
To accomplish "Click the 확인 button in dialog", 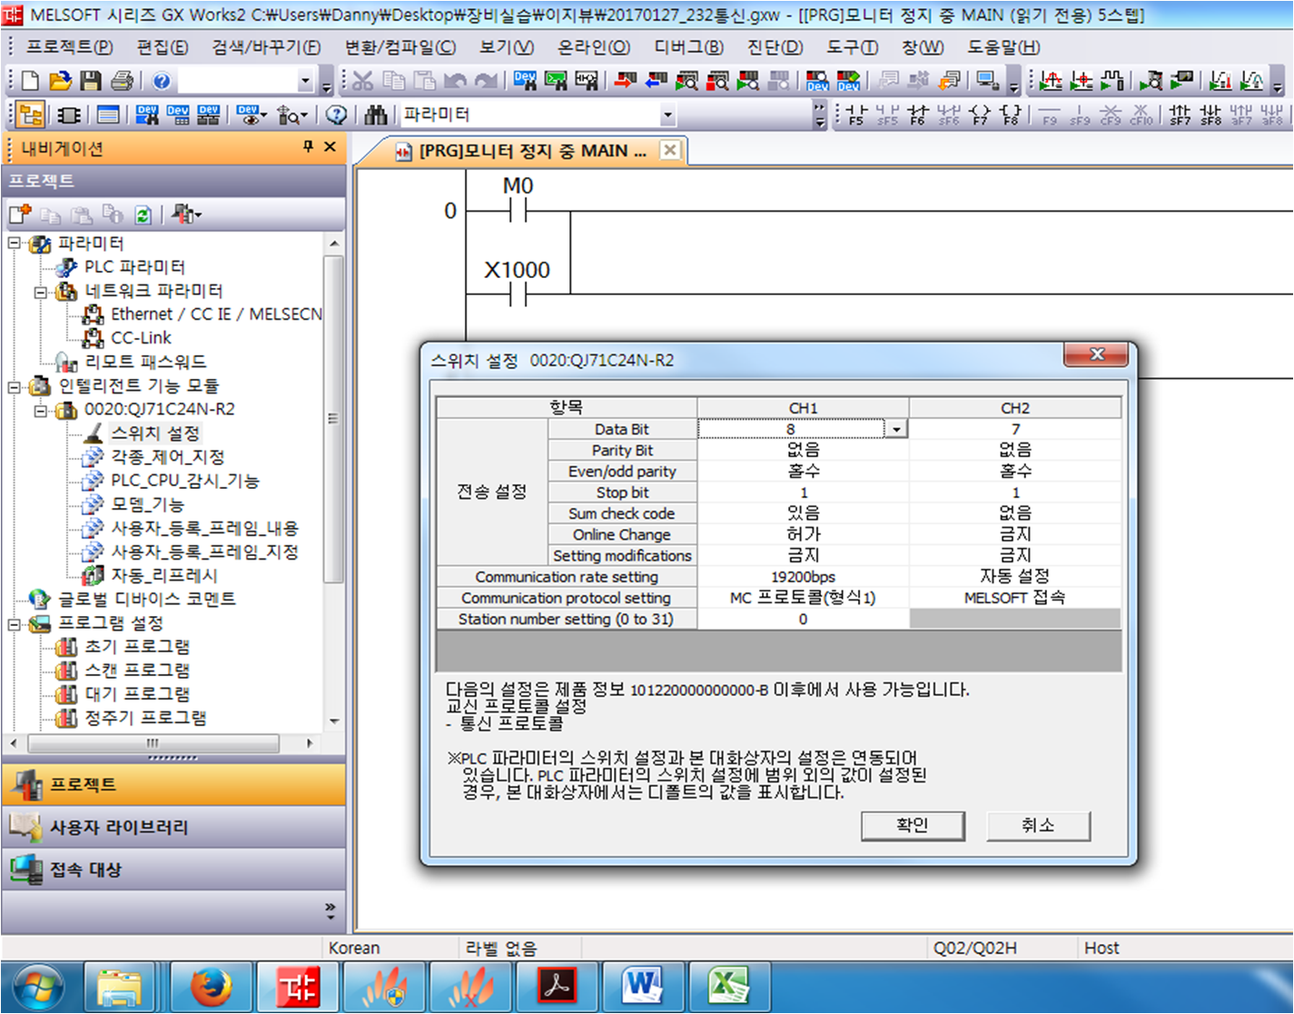I will pyautogui.click(x=913, y=825).
